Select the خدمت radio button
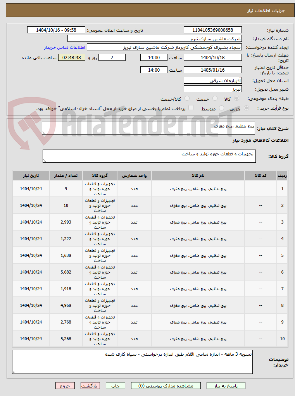The width and height of the screenshot is (295, 396). point(215,98)
